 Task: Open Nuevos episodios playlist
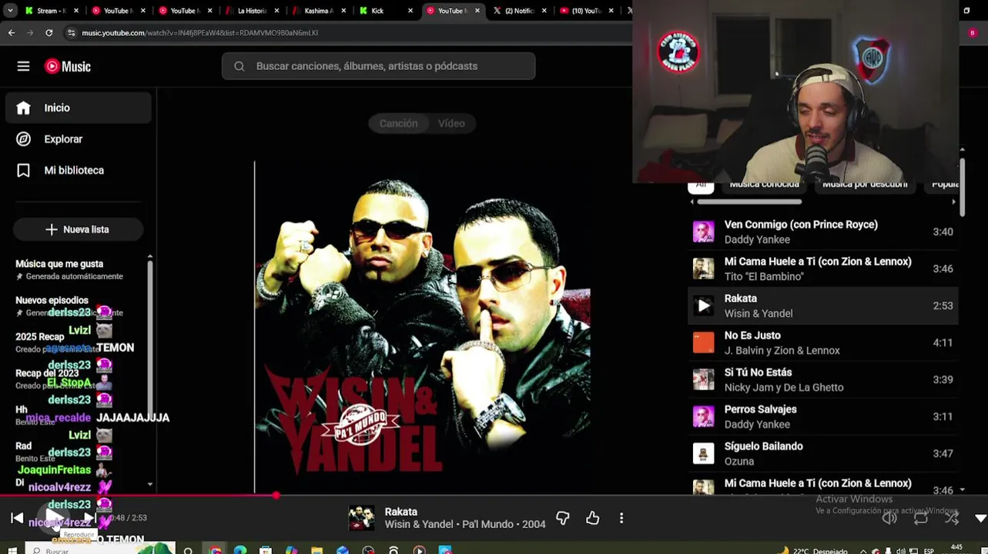coord(69,306)
